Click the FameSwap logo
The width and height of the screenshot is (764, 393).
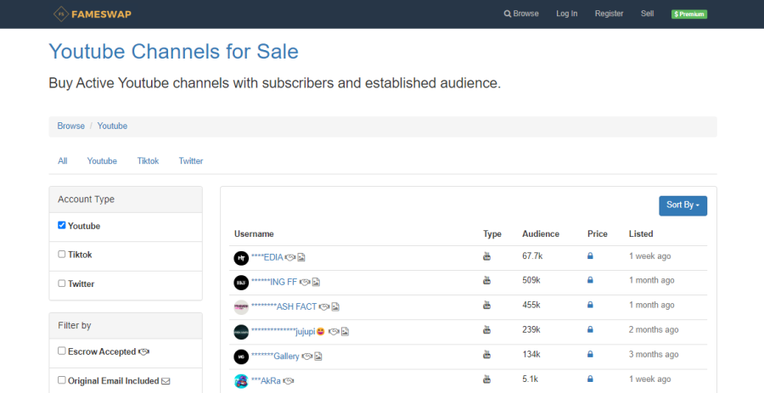[92, 14]
